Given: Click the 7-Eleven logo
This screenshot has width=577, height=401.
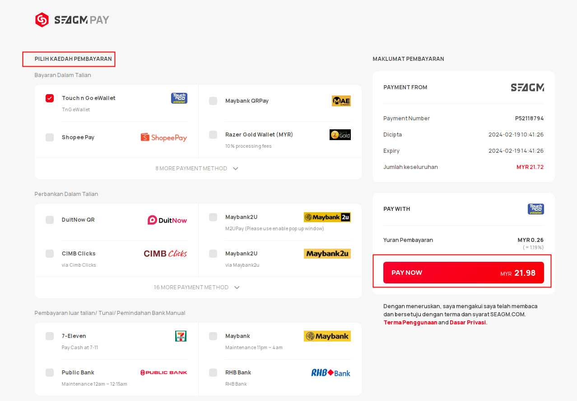Looking at the screenshot, I should point(181,336).
